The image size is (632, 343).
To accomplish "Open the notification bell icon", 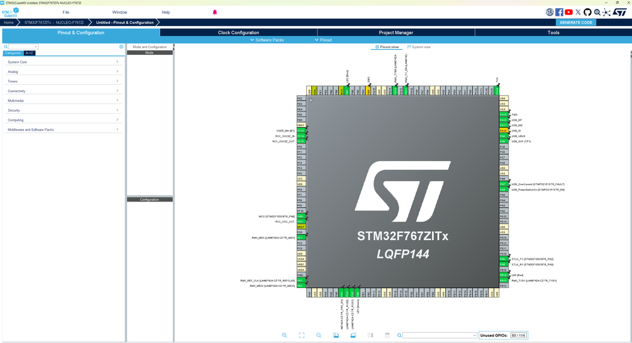I will (215, 12).
